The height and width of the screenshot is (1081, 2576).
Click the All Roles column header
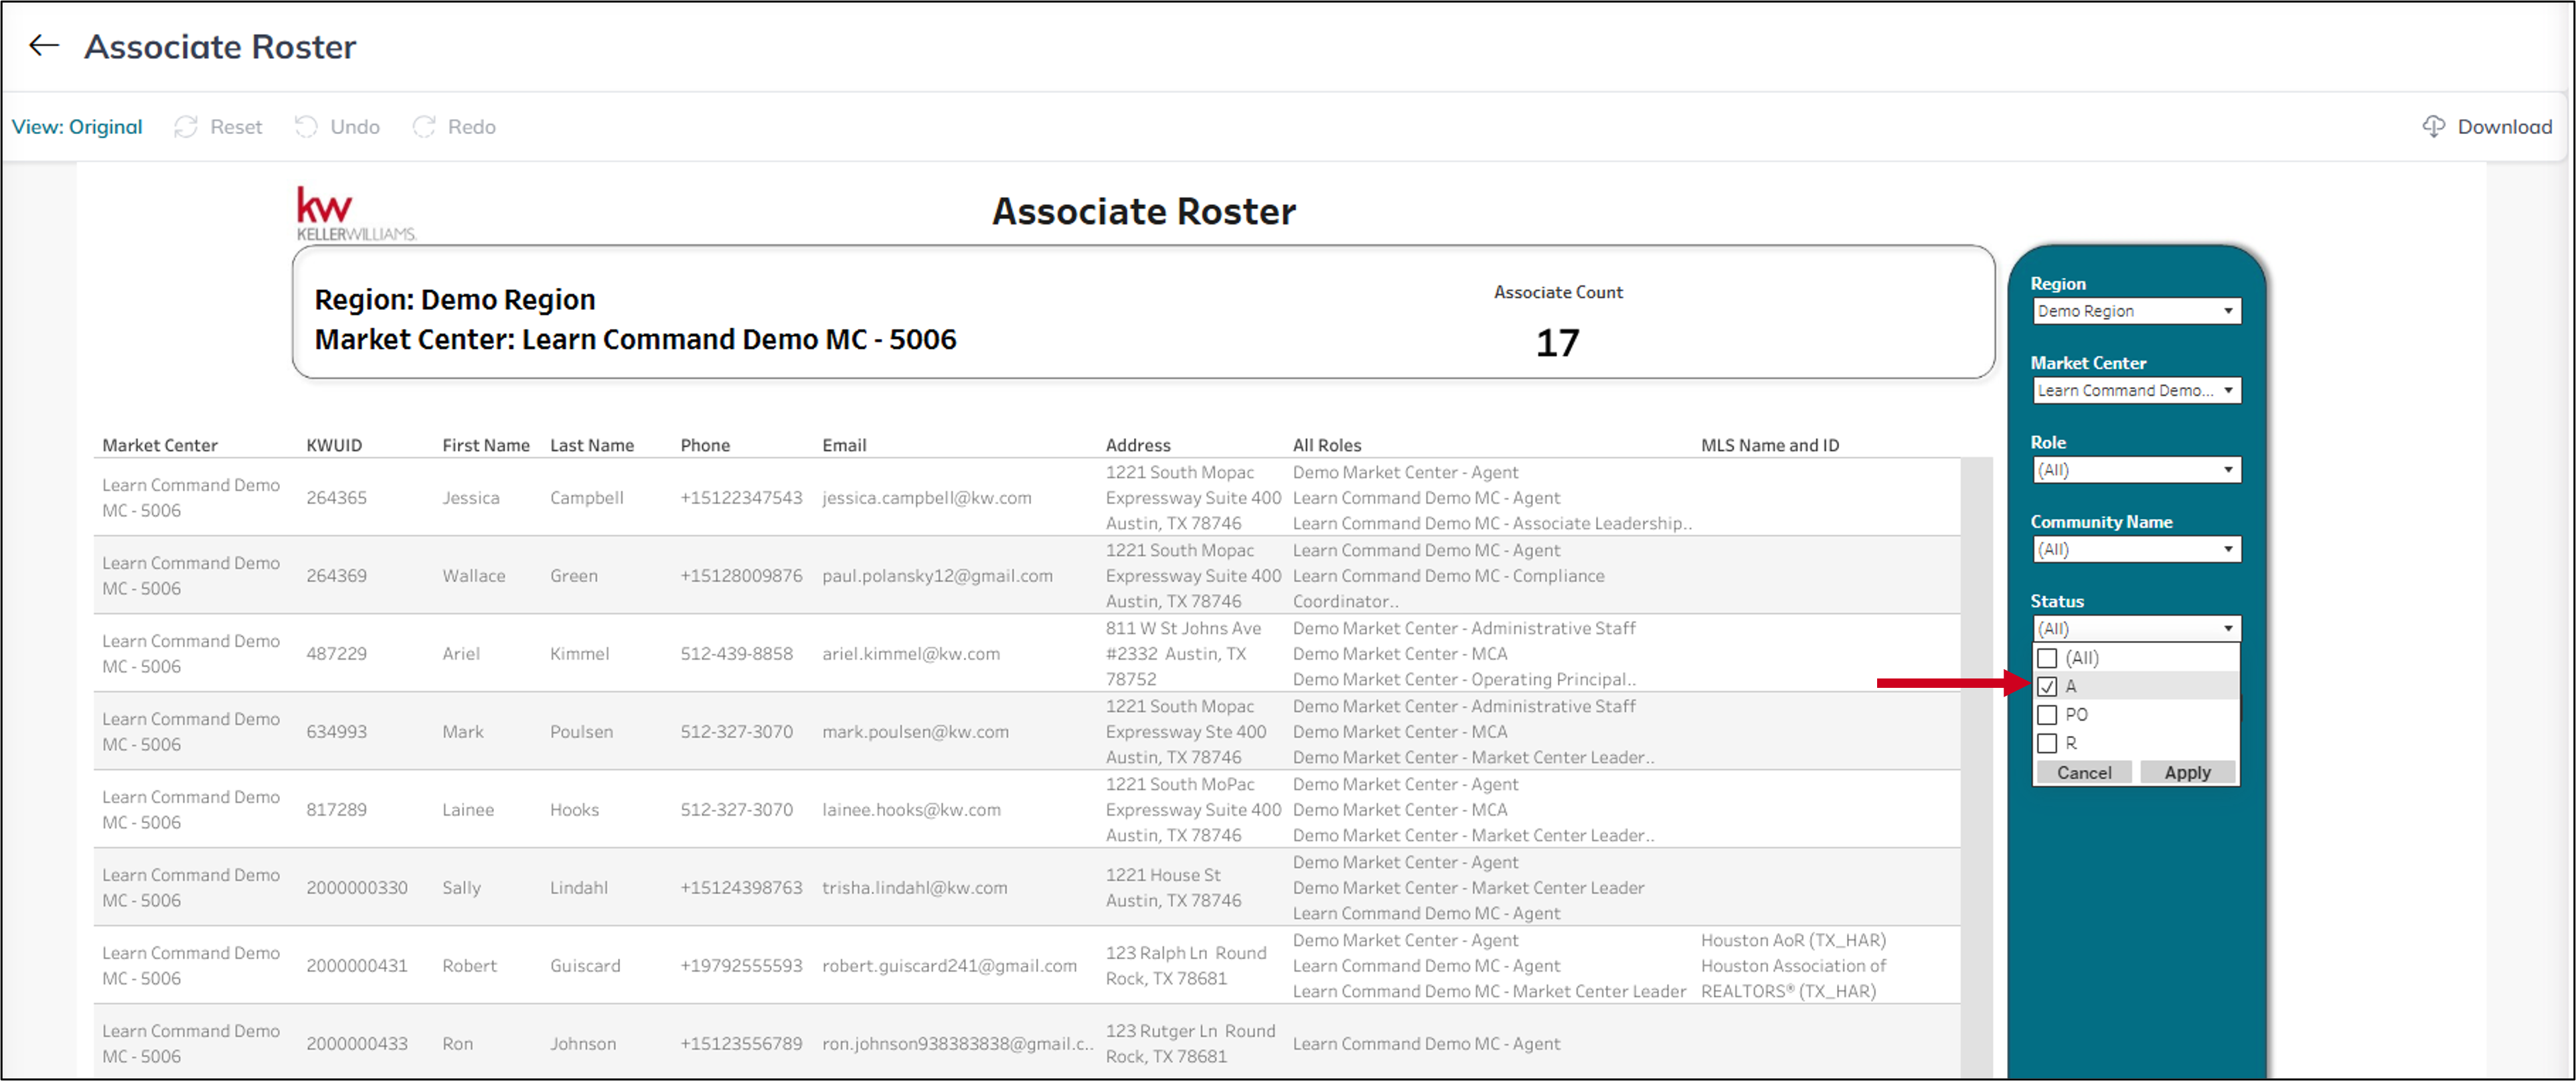1327,445
